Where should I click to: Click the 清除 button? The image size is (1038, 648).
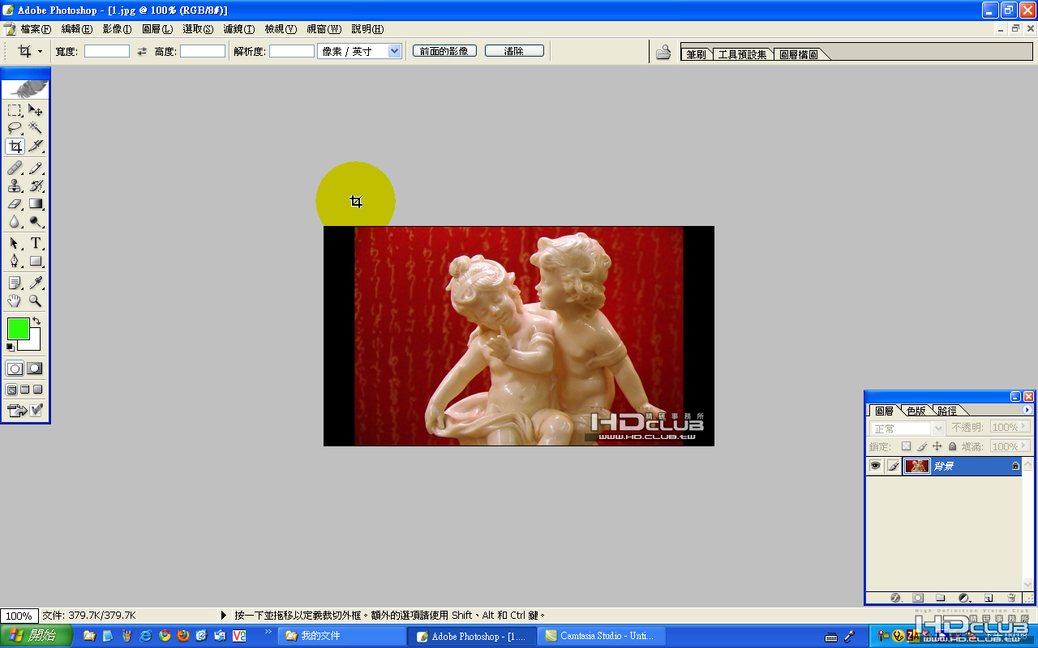click(514, 51)
